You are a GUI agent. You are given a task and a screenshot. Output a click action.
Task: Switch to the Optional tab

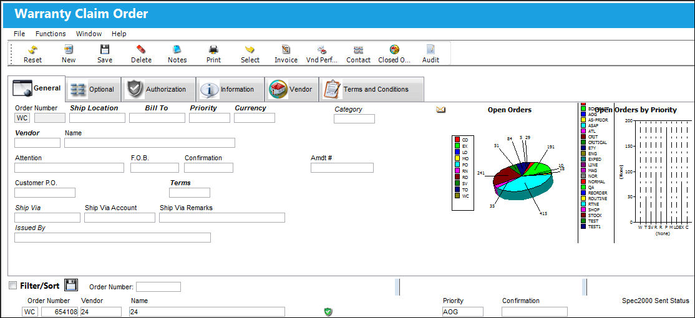pyautogui.click(x=93, y=89)
